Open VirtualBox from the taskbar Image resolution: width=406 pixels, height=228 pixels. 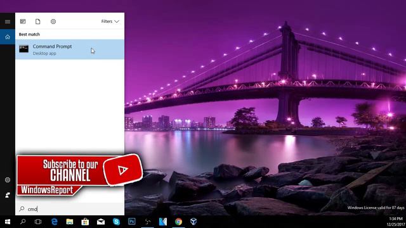(x=193, y=222)
